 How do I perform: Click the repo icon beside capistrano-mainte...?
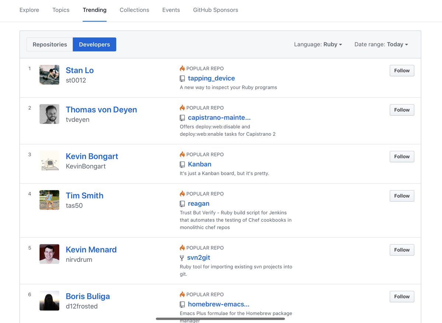click(x=182, y=118)
